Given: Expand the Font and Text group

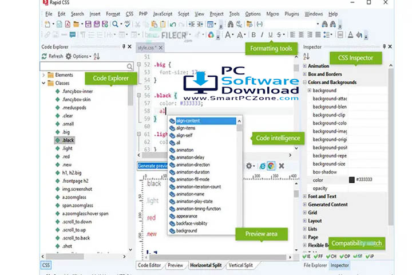Looking at the screenshot, I should click(305, 197).
